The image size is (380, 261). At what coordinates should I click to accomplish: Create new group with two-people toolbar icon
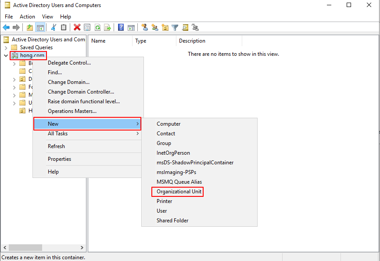tap(155, 27)
